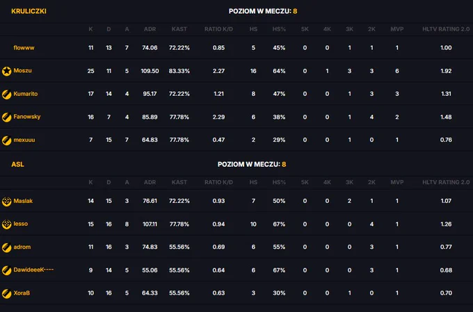The image size is (473, 312).
Task: Open the flowww player profile
Action: pos(24,48)
